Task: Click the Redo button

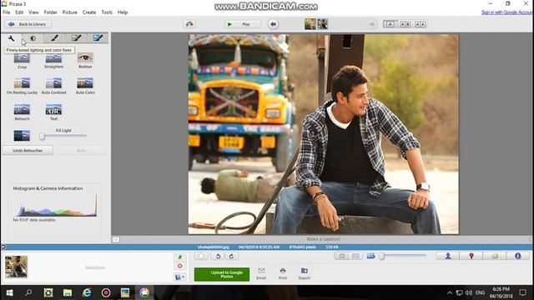Action: (81, 150)
